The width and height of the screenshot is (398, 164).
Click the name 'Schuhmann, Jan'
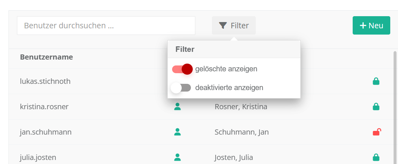click(x=241, y=132)
